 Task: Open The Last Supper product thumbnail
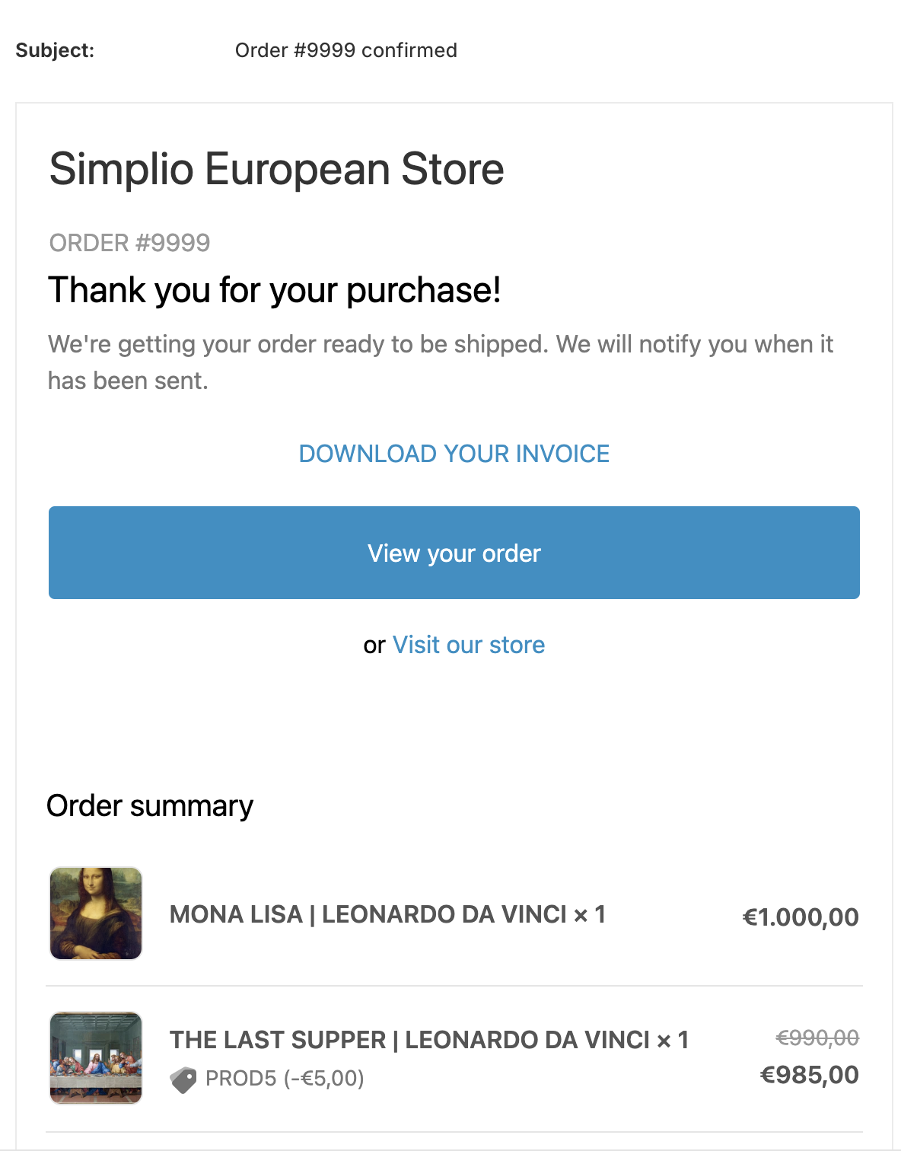point(96,1057)
